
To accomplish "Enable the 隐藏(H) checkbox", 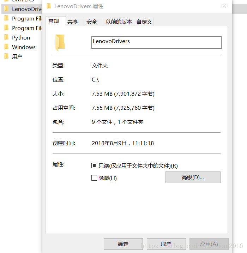I will click(94, 178).
